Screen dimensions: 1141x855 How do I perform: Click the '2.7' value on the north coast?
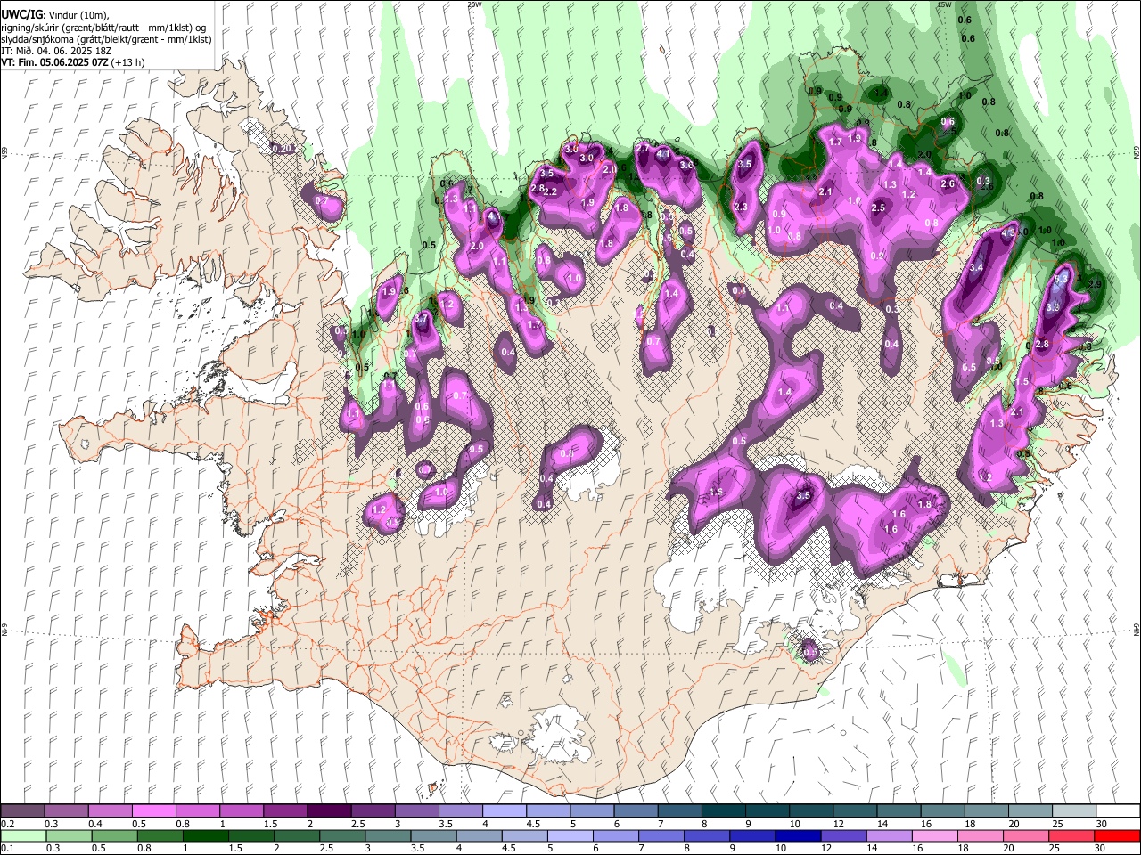click(642, 148)
